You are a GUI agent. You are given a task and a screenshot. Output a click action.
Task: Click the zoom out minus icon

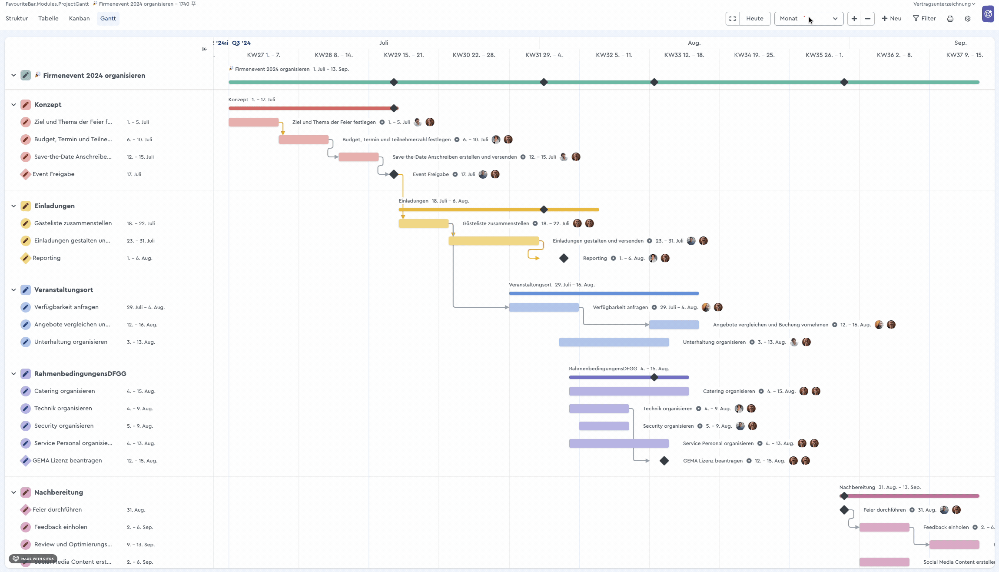pos(868,18)
